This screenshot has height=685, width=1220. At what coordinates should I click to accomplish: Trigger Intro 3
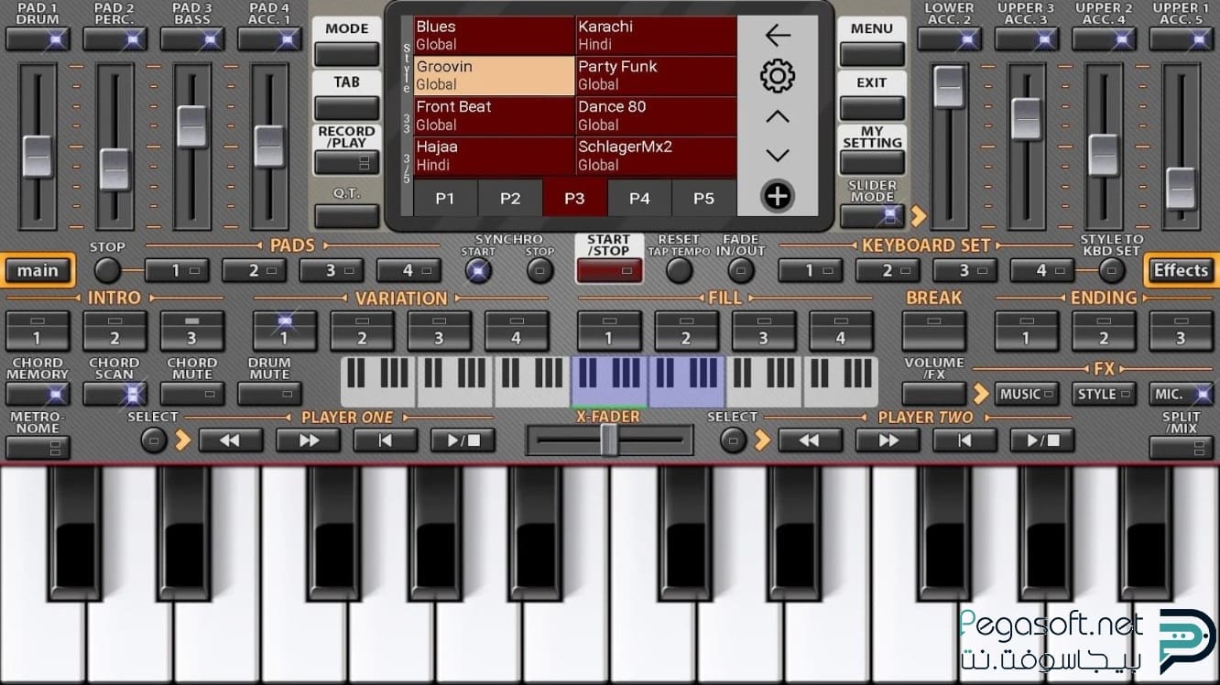(192, 331)
